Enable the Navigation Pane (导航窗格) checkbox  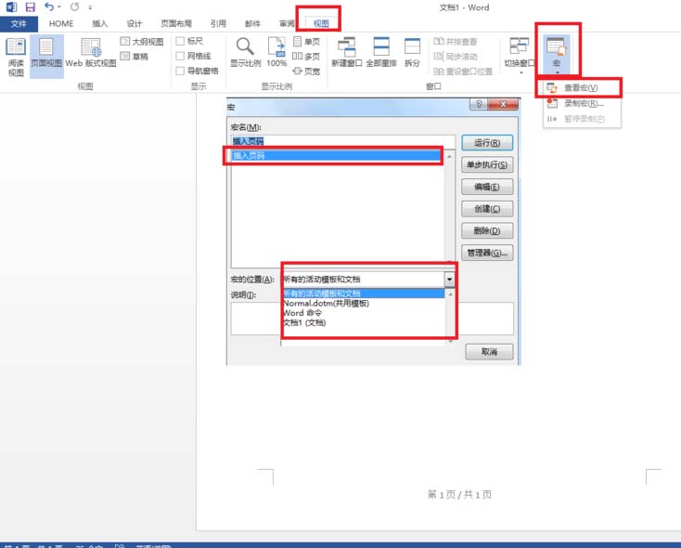pyautogui.click(x=180, y=71)
